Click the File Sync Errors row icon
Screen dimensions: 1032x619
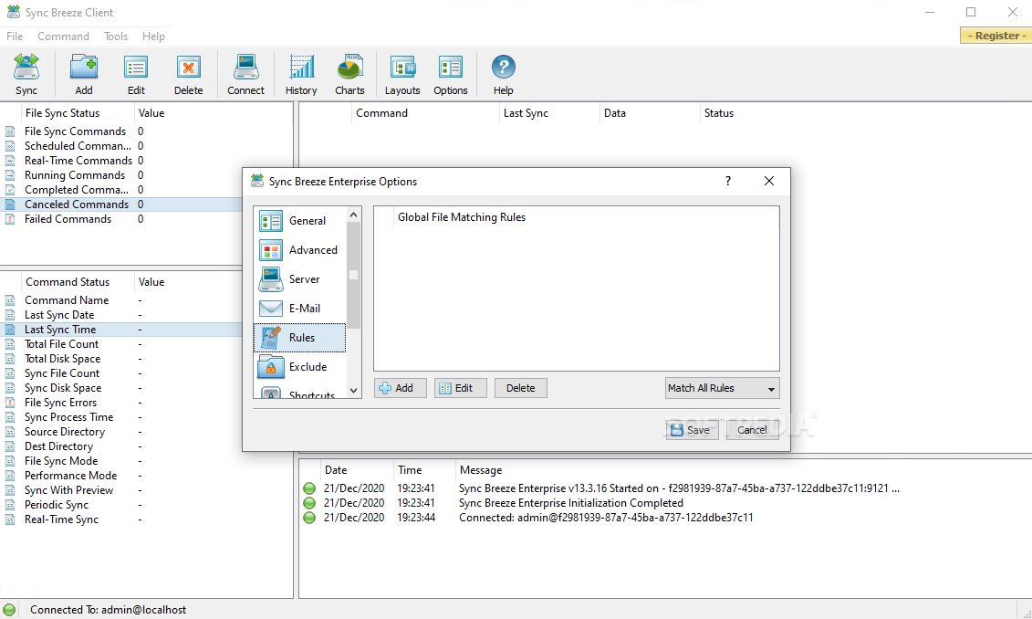click(10, 403)
